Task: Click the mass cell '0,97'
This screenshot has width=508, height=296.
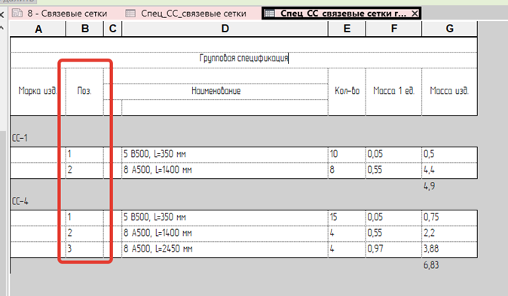Action: 393,249
